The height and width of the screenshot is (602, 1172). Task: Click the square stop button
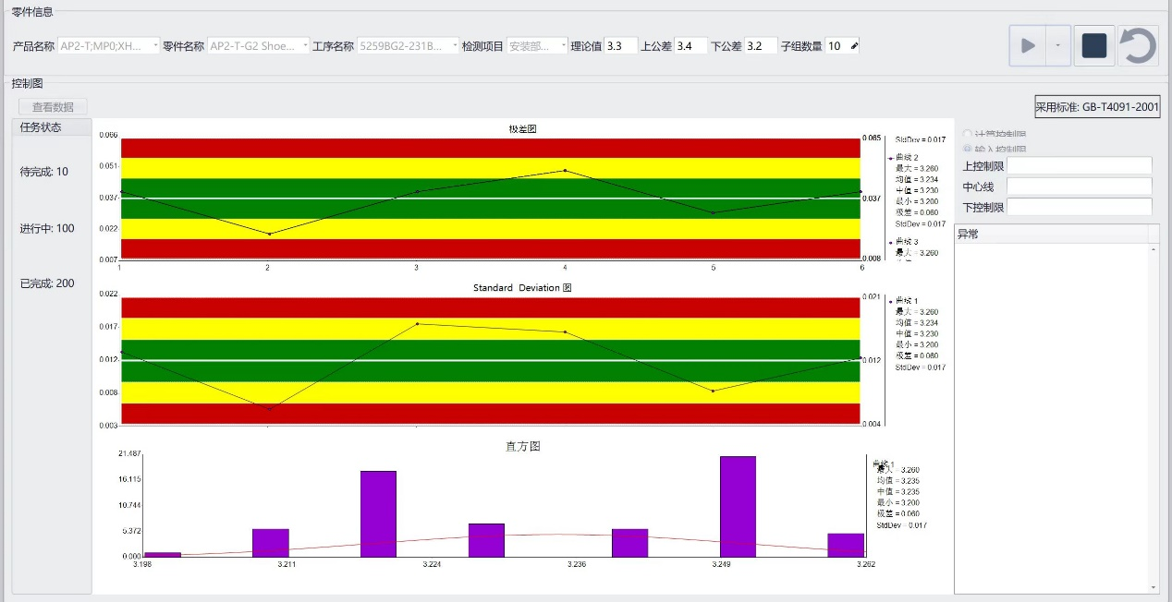1093,46
